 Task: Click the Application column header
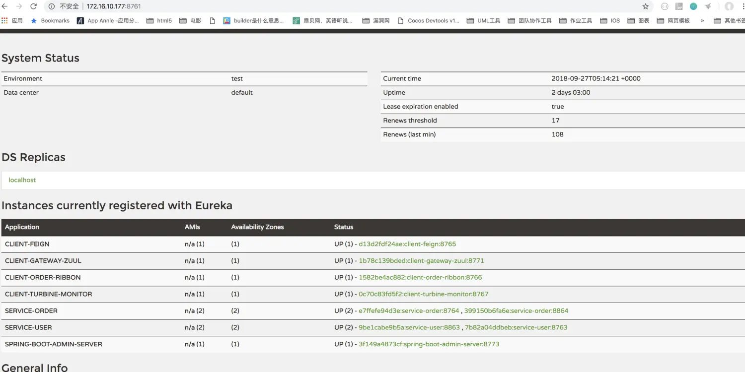tap(22, 227)
